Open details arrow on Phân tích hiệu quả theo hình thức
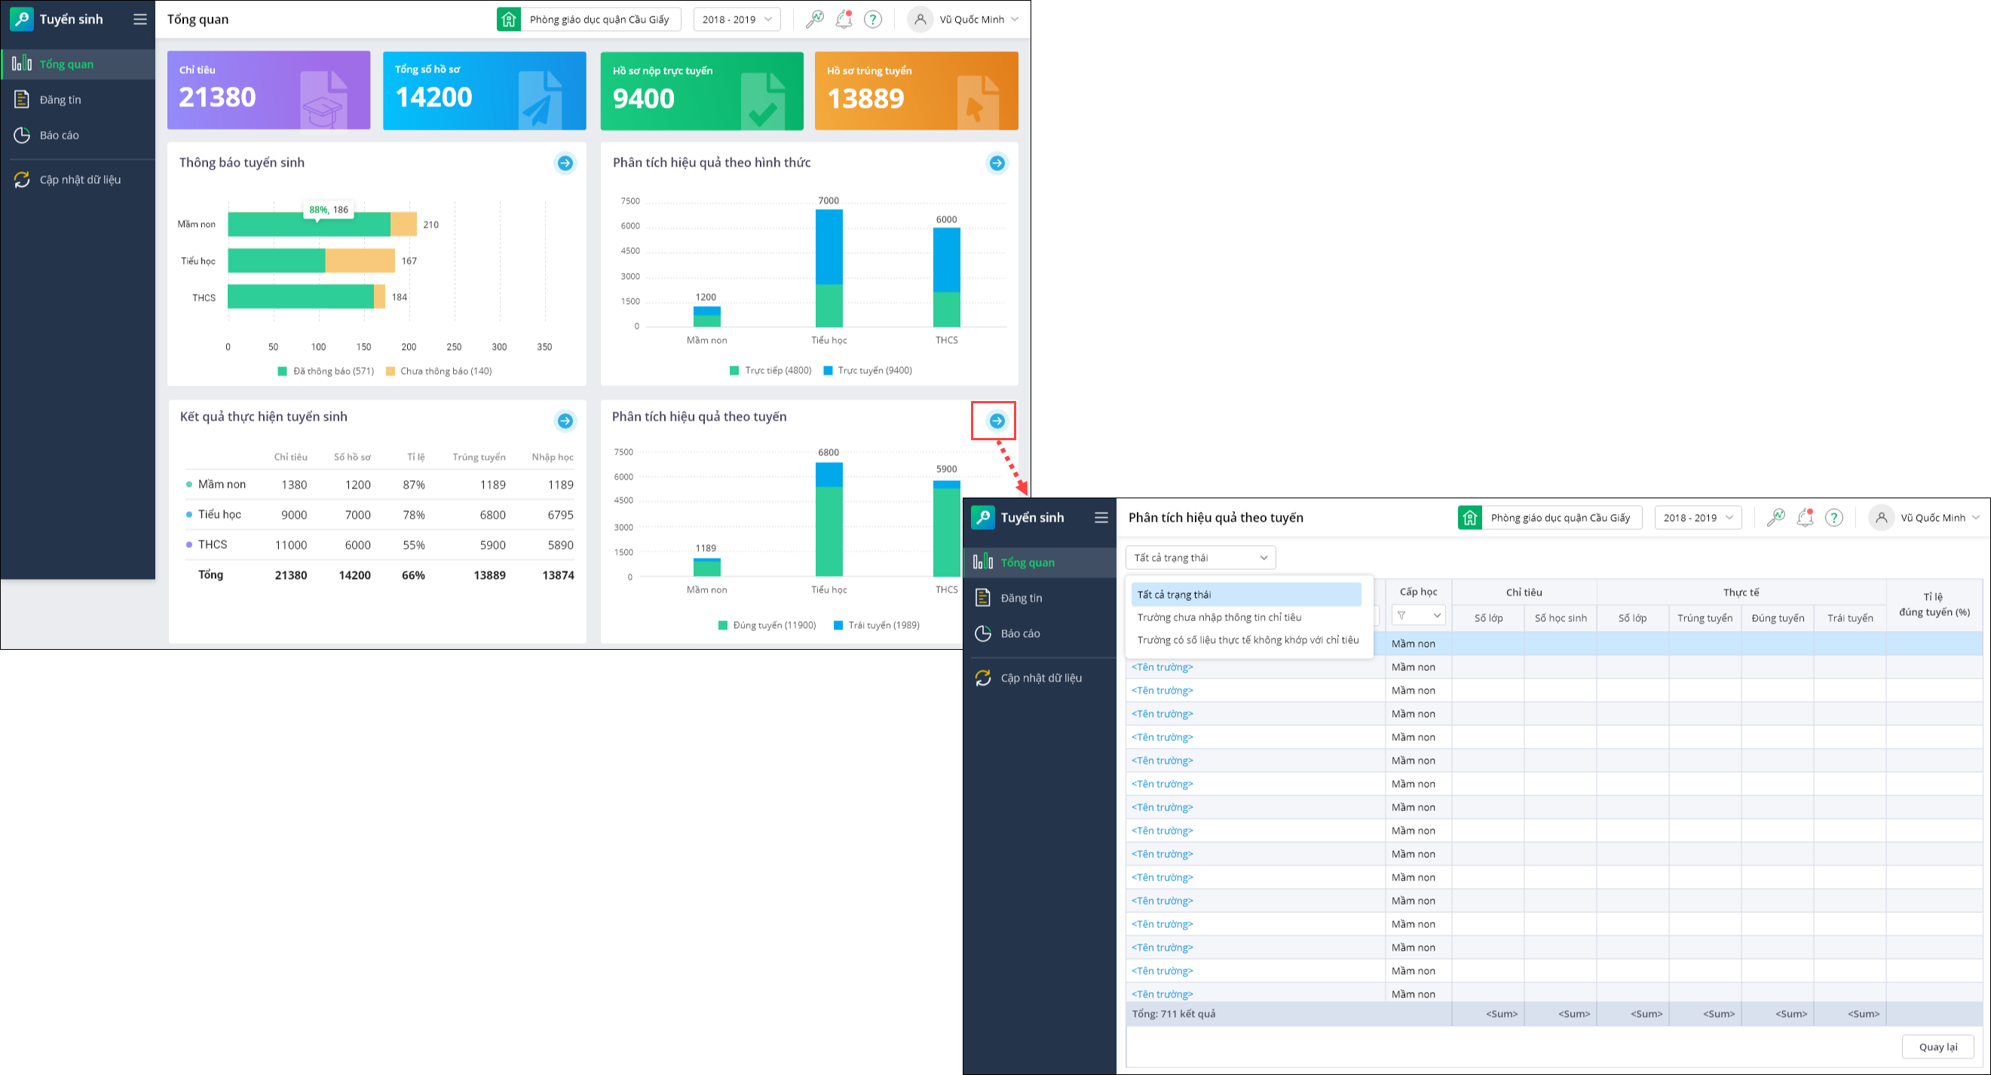Viewport: 1991px width, 1075px height. pyautogui.click(x=997, y=163)
